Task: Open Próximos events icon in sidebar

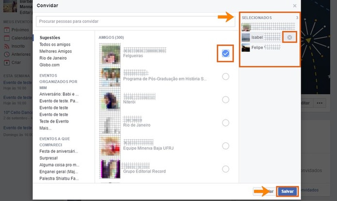Action: (x=7, y=30)
